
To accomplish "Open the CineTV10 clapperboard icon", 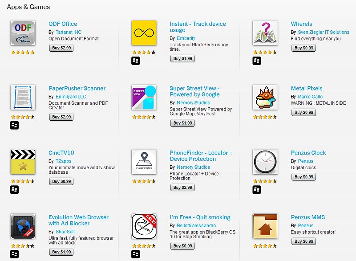I will pos(23,162).
